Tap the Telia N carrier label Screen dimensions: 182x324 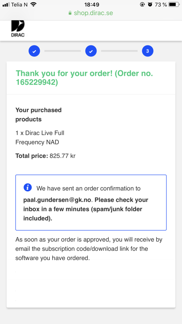(19, 4)
